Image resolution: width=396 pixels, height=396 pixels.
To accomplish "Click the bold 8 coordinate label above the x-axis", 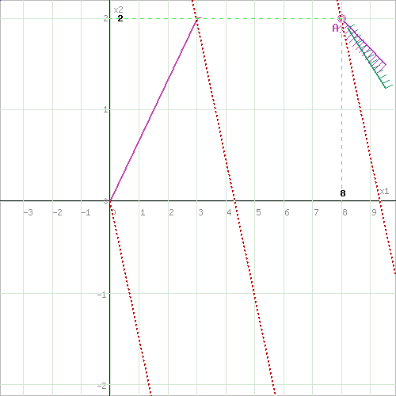I will click(x=343, y=193).
